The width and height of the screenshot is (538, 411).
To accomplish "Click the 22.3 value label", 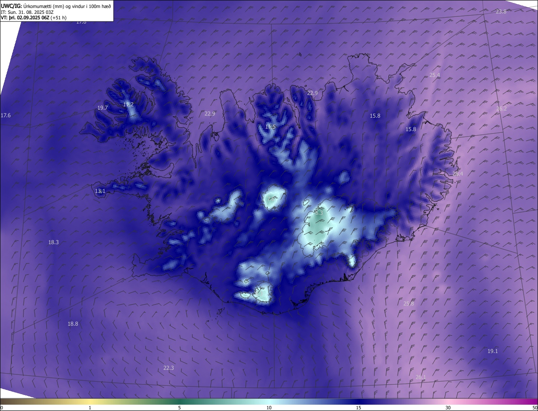I will pyautogui.click(x=169, y=368).
